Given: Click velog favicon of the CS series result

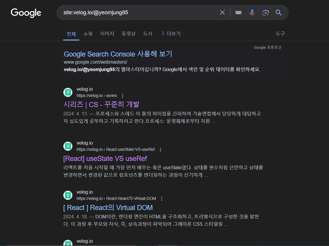Looking at the screenshot, I should tap(68, 92).
